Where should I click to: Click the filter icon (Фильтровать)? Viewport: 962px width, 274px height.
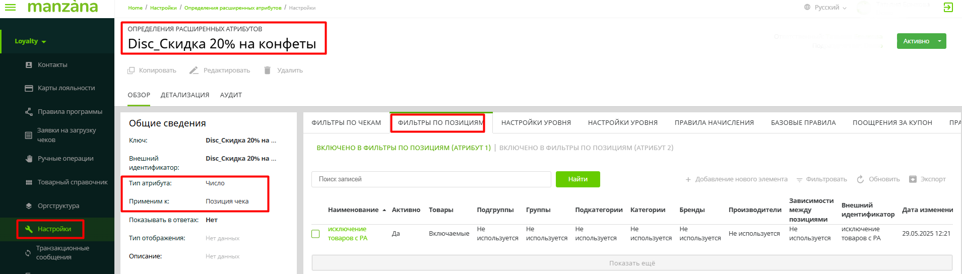[799, 180]
